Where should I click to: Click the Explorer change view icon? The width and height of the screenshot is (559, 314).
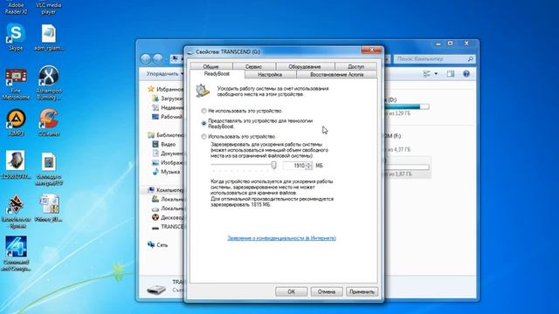426,73
